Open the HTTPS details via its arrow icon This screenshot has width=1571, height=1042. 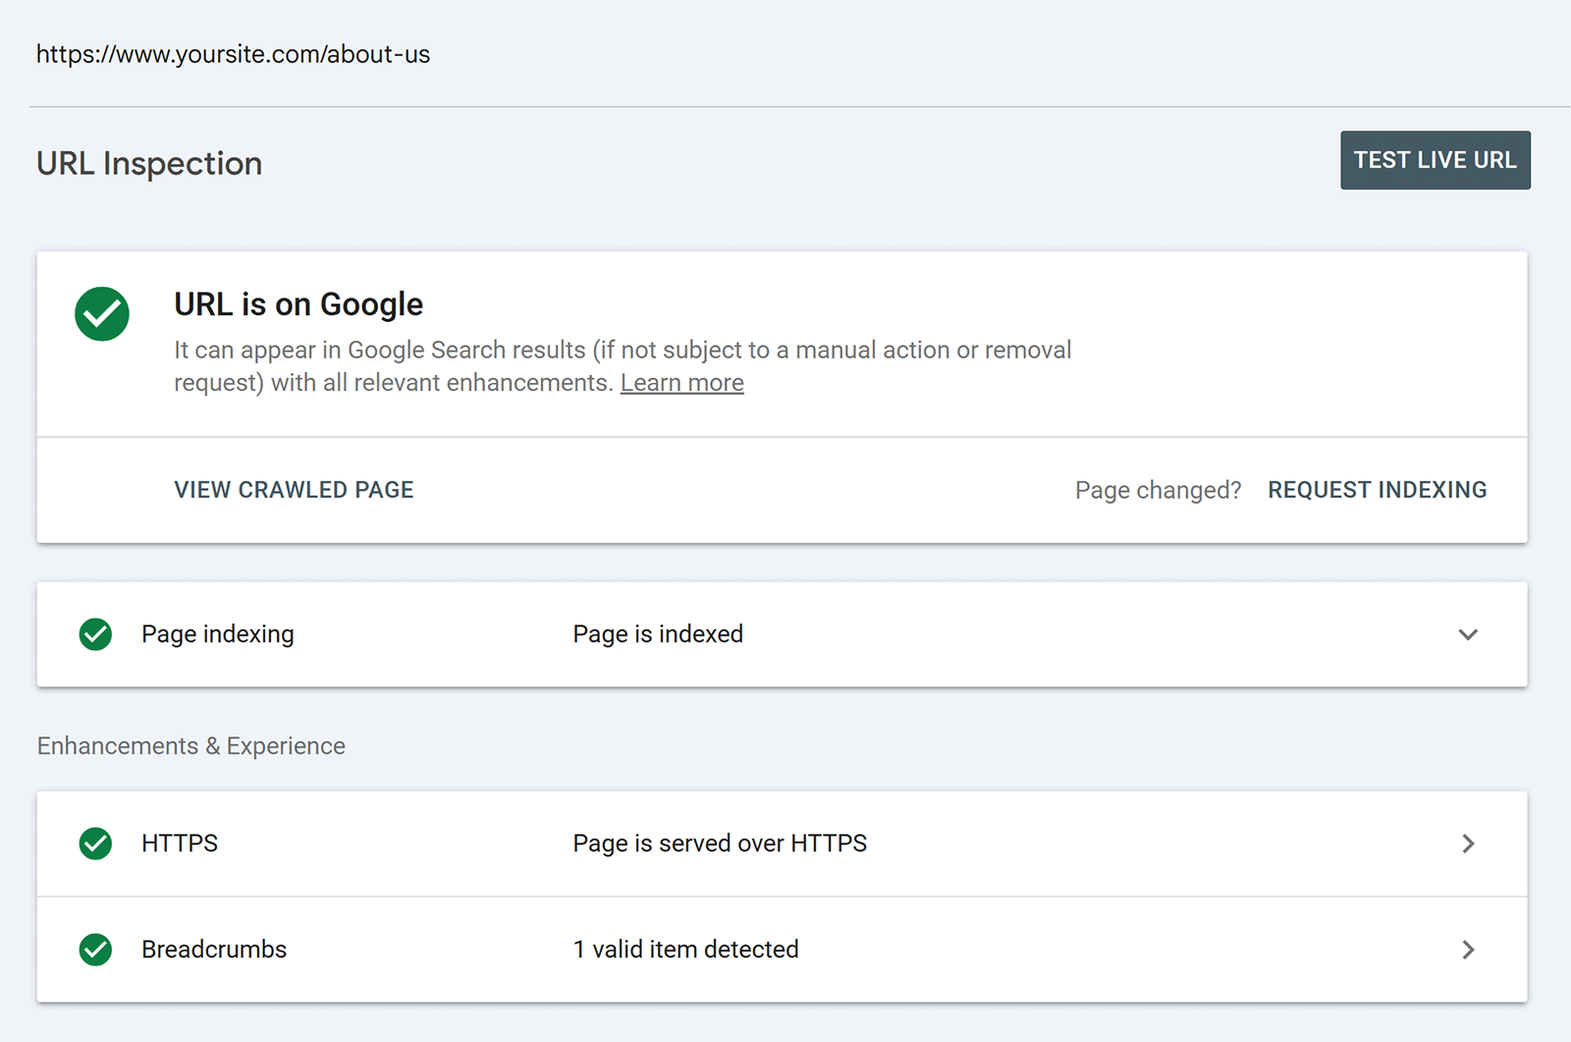click(1468, 843)
